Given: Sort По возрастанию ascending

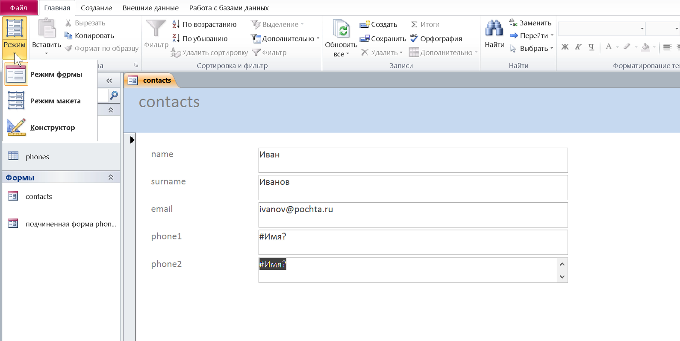Looking at the screenshot, I should (x=204, y=24).
